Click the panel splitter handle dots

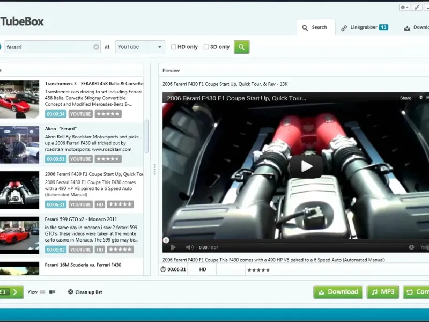pyautogui.click(x=154, y=170)
